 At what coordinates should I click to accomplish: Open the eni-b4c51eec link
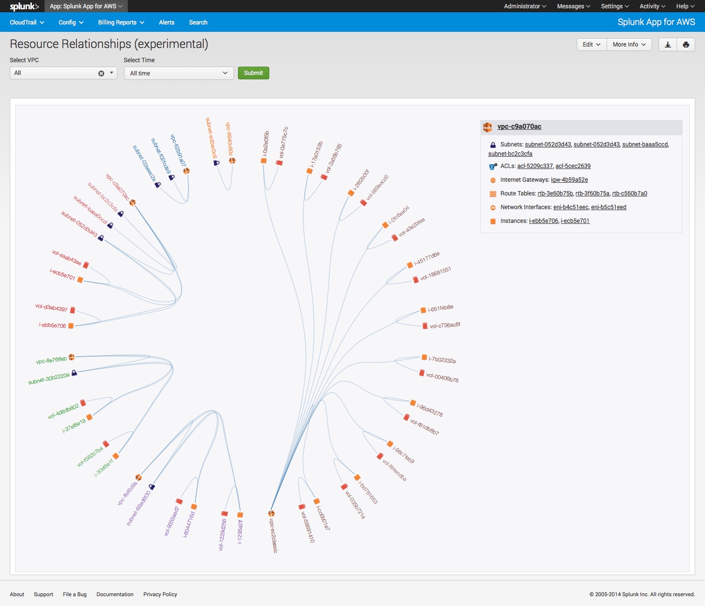(571, 207)
